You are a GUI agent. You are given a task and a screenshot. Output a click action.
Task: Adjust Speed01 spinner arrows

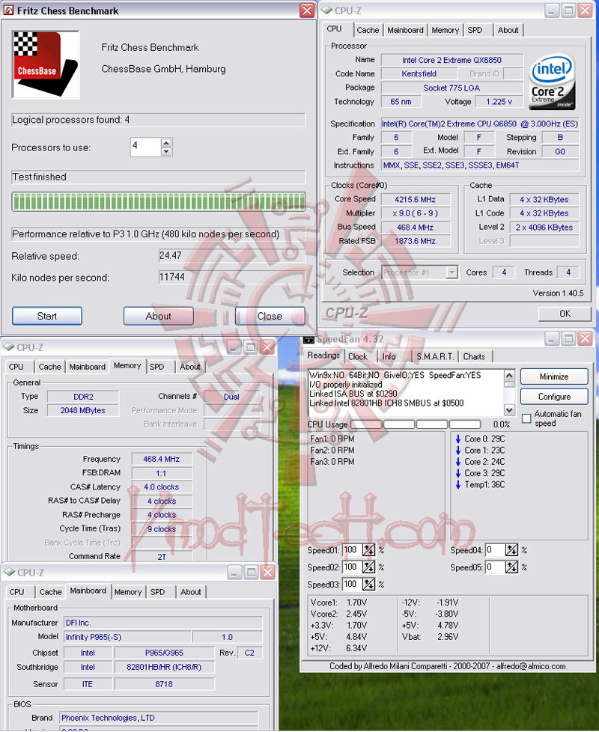coord(369,550)
